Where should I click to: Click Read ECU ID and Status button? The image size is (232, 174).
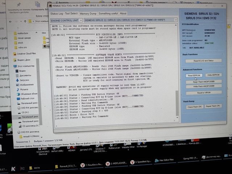[203, 61]
